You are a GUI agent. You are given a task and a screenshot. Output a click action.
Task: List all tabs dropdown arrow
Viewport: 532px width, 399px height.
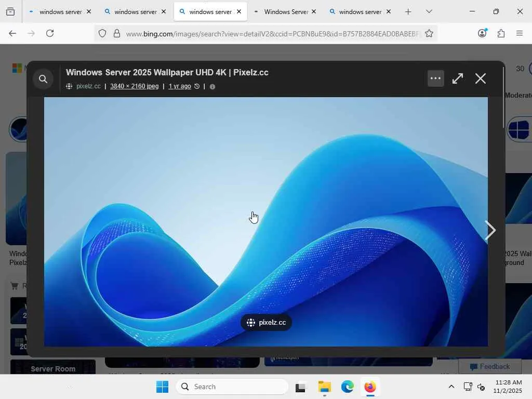[x=429, y=12]
